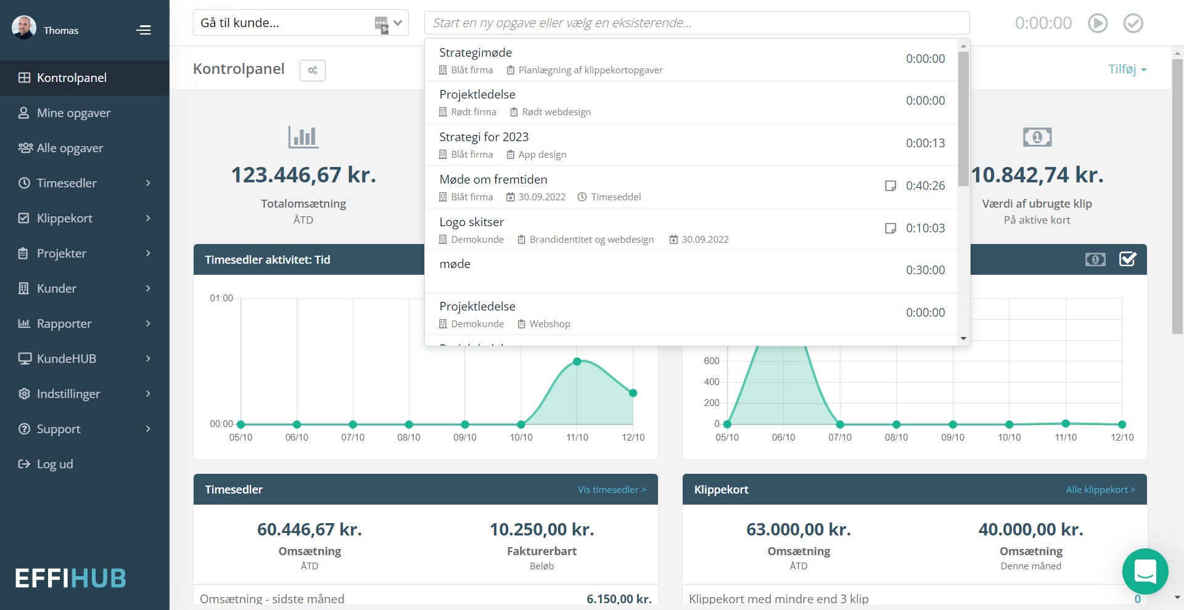Click the banknote icon above ubrugte klip
The height and width of the screenshot is (610, 1184).
(x=1037, y=137)
